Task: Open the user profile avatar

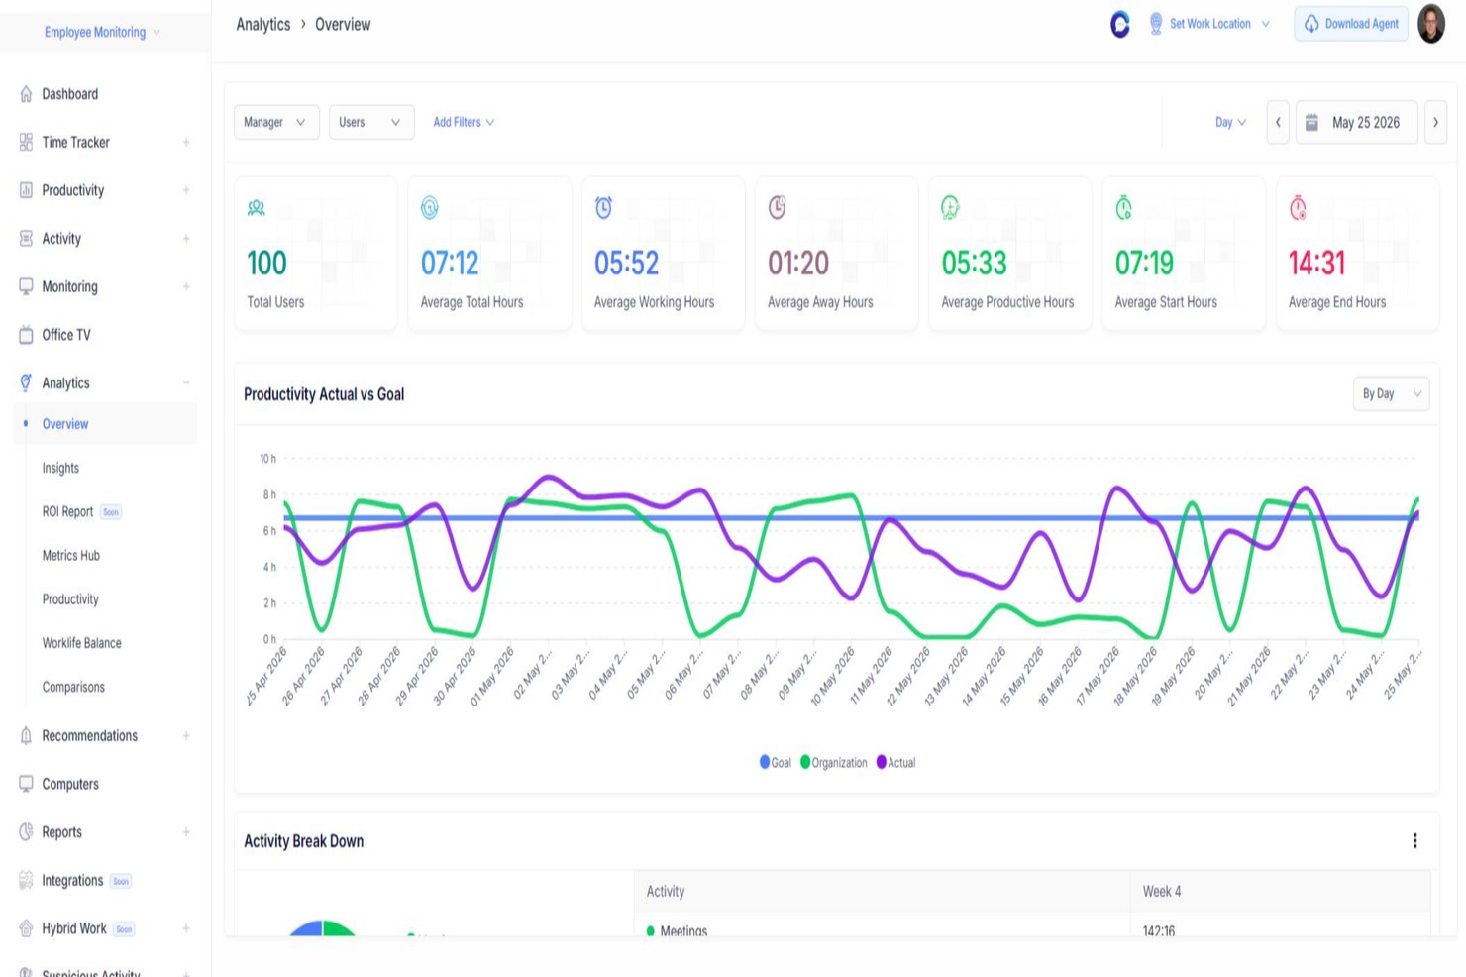Action: [x=1431, y=24]
